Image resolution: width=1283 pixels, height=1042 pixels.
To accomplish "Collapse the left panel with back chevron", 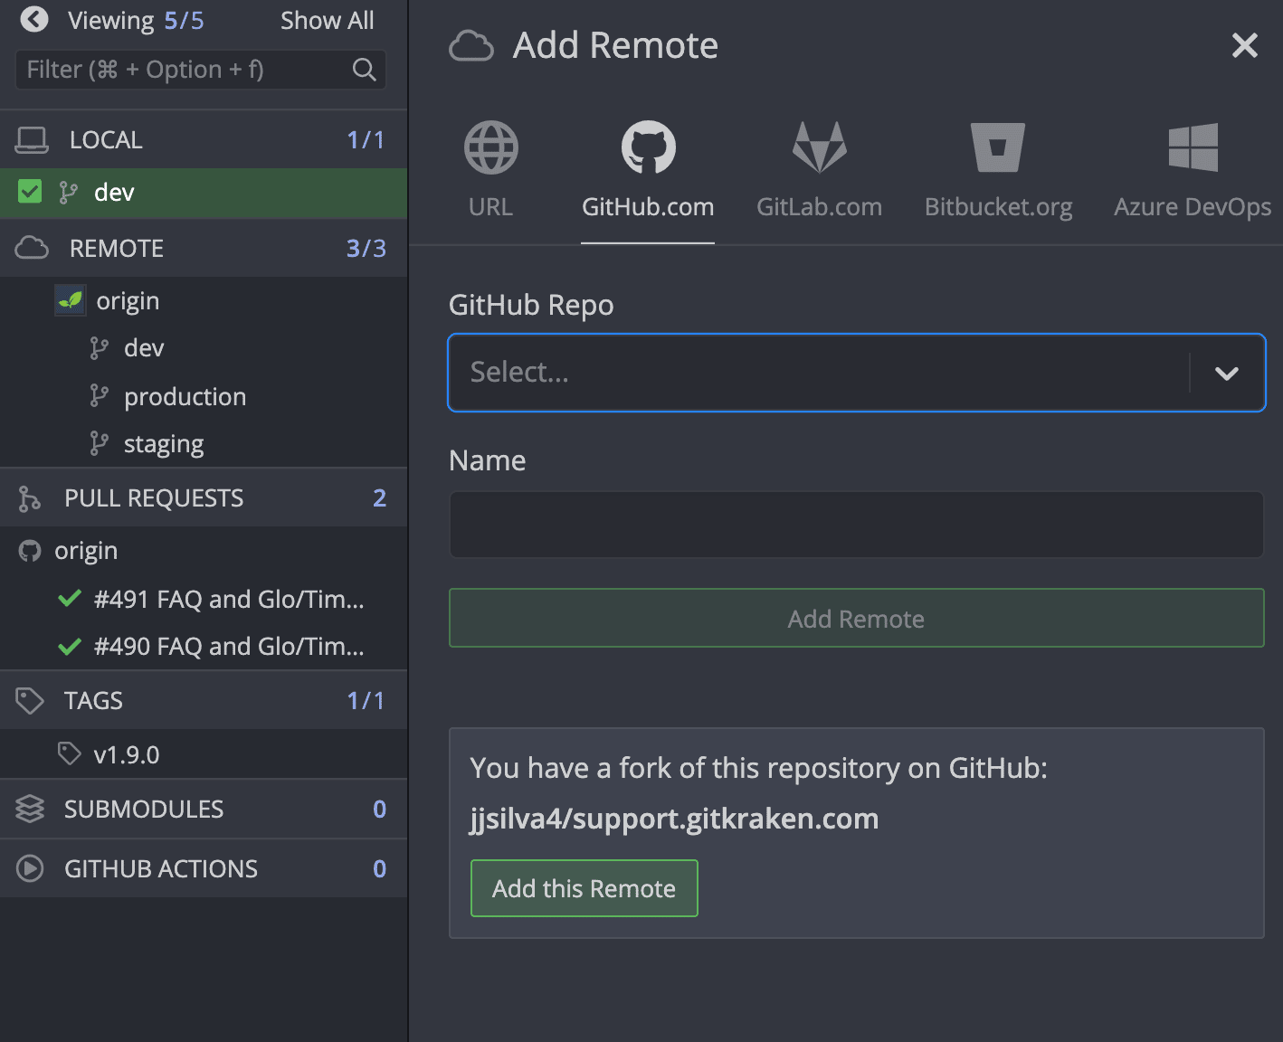I will coord(33,19).
